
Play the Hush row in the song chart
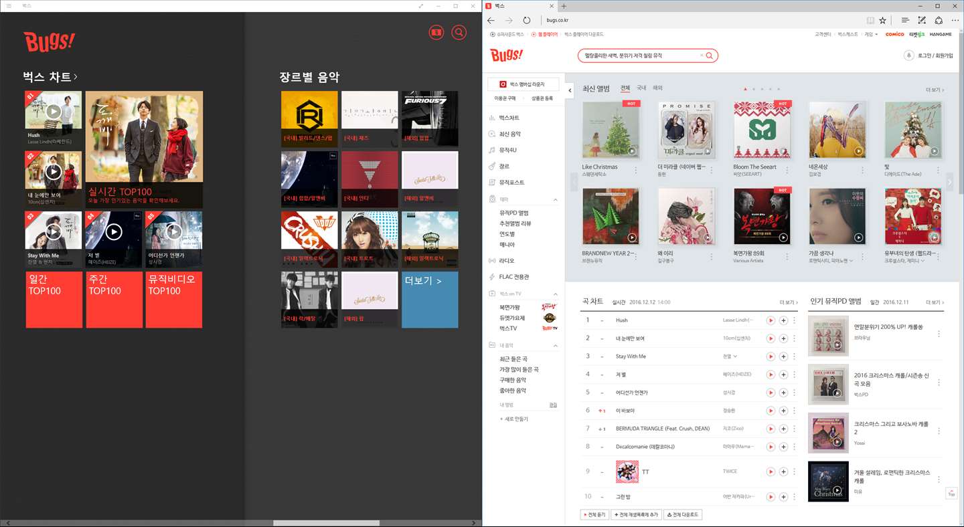(x=771, y=320)
